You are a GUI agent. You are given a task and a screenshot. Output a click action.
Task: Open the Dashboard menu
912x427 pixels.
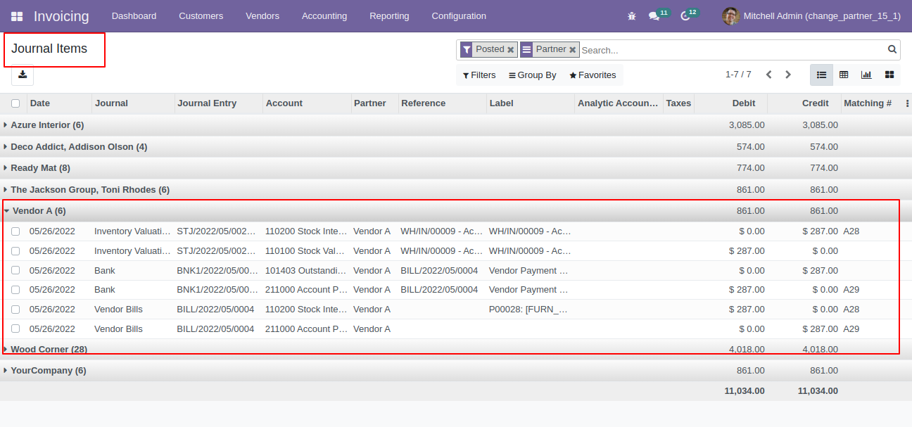(134, 16)
